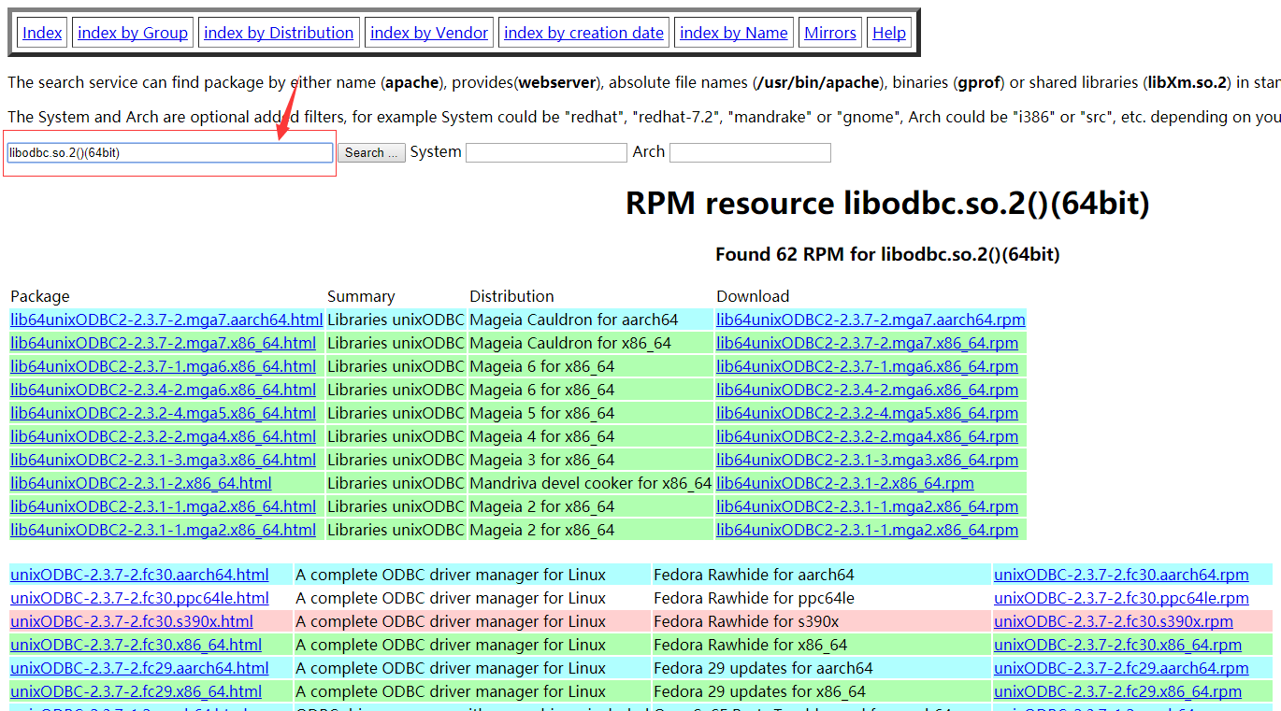Download lib64unixODBC2-2.3.1-2.x86_64.rpm
This screenshot has height=711, width=1281.
pos(845,483)
